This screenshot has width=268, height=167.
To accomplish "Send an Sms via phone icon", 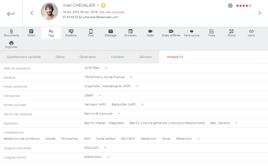I will (91, 33).
